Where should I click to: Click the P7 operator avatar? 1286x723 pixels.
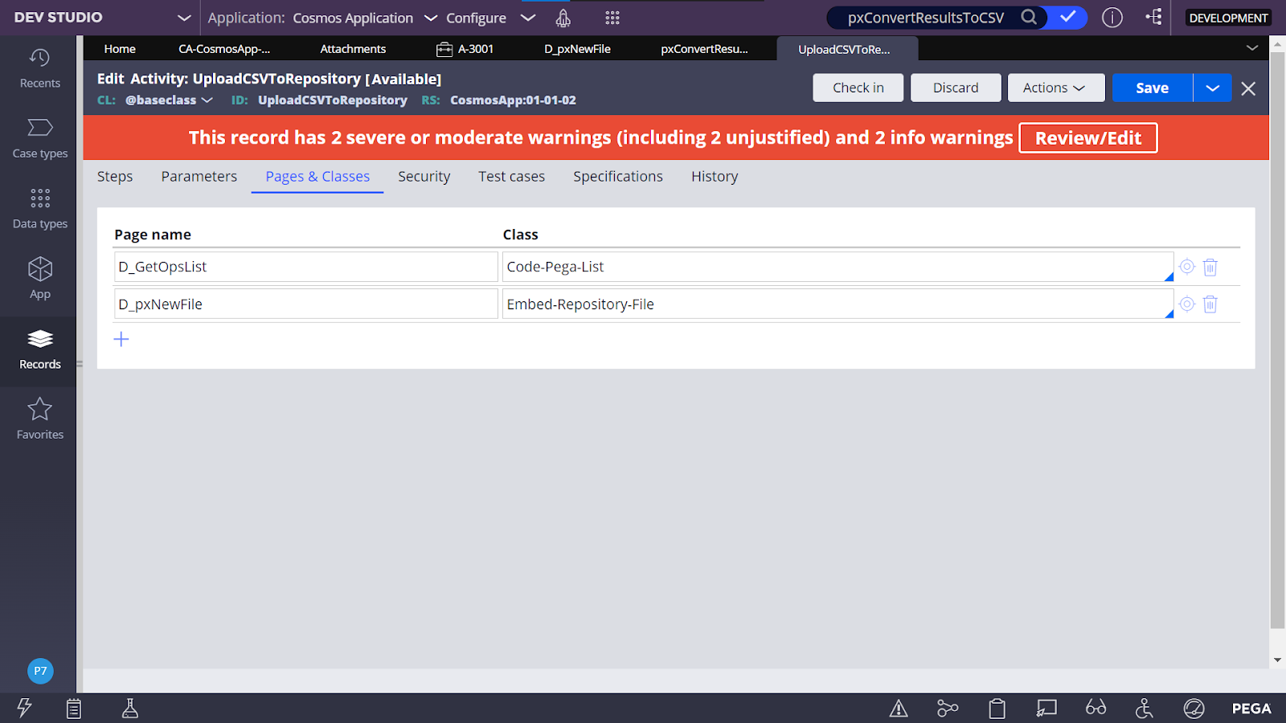coord(40,671)
